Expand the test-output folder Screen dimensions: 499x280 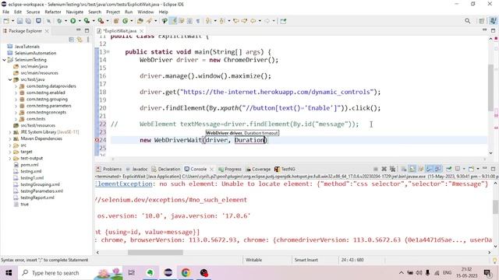10,159
